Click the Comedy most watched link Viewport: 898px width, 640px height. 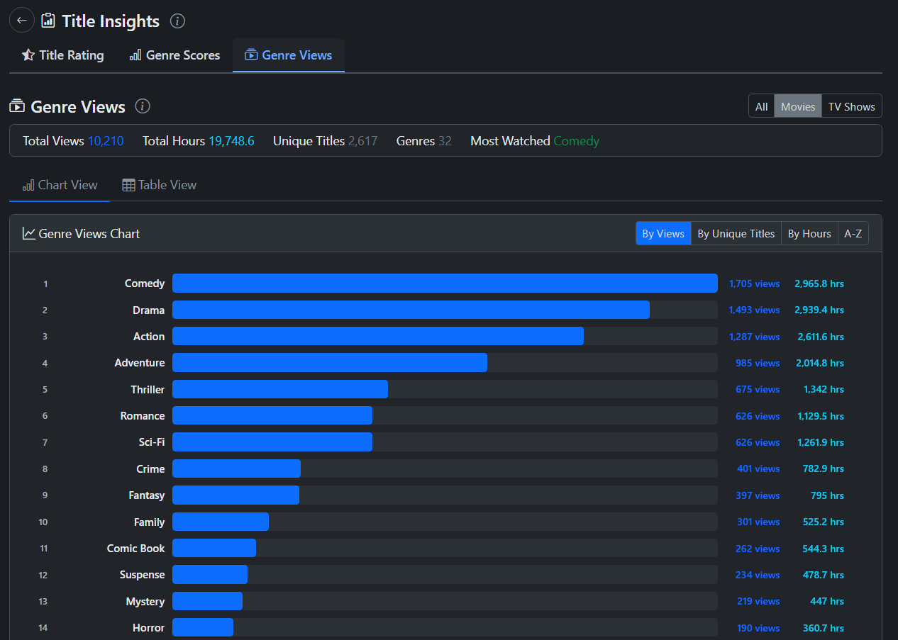point(576,141)
